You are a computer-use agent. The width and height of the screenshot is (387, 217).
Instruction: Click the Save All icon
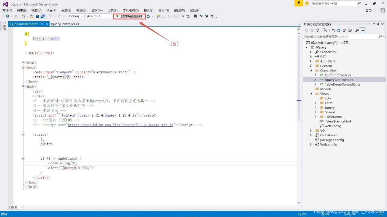[x=42, y=16]
